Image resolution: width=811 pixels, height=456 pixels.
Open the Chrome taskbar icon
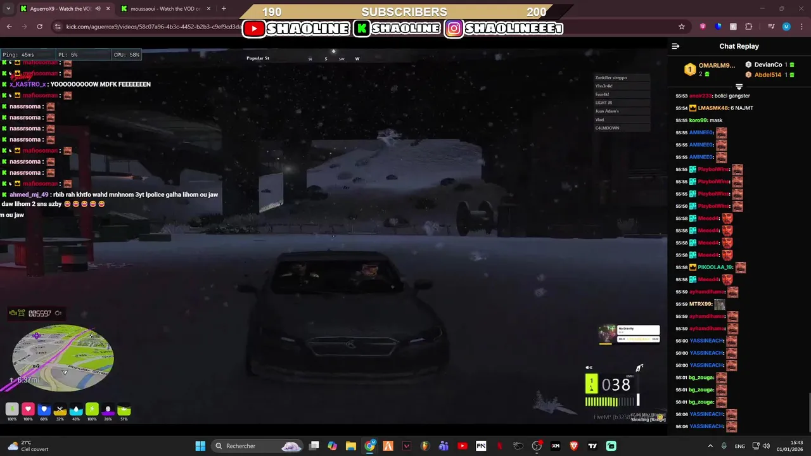pos(369,446)
